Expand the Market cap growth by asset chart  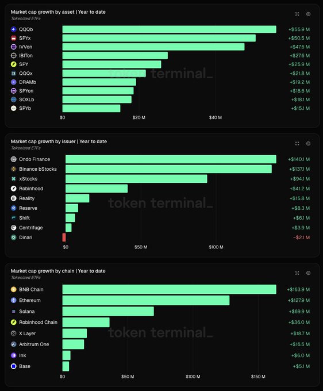coord(297,14)
